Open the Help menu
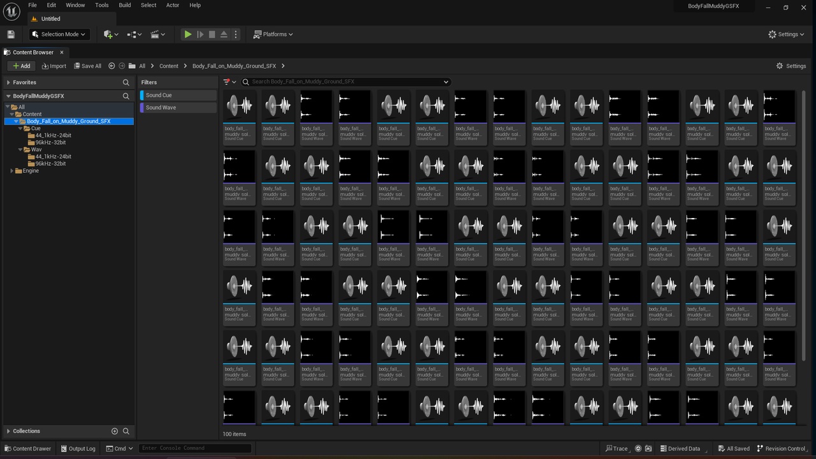This screenshot has height=459, width=816. coord(195,5)
